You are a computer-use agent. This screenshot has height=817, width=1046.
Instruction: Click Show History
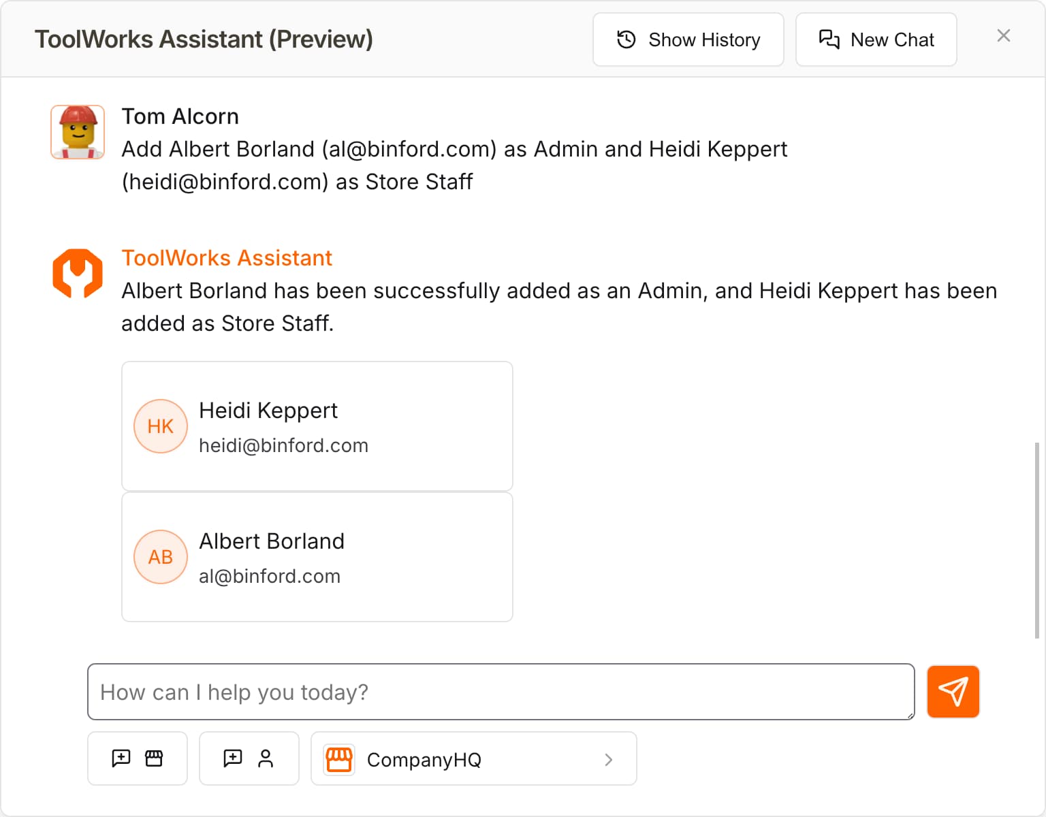pyautogui.click(x=688, y=39)
